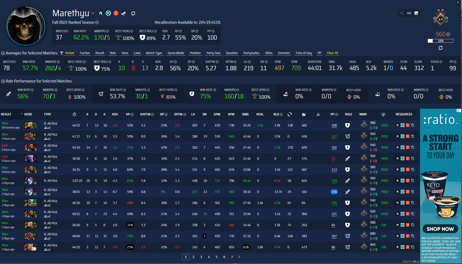462x264 pixels.
Task: Open the Time of Day filter
Action: pos(304,53)
